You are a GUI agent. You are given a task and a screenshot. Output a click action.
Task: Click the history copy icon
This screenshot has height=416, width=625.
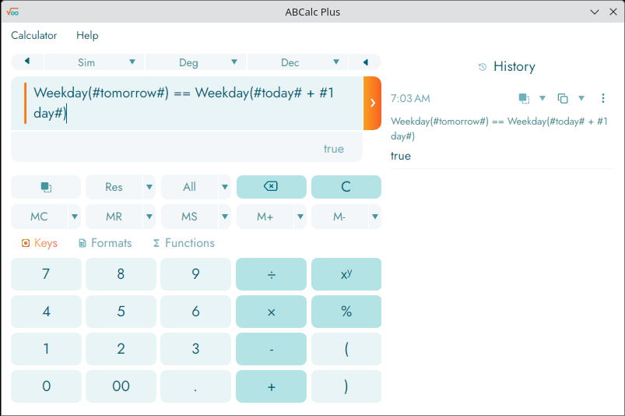click(563, 98)
